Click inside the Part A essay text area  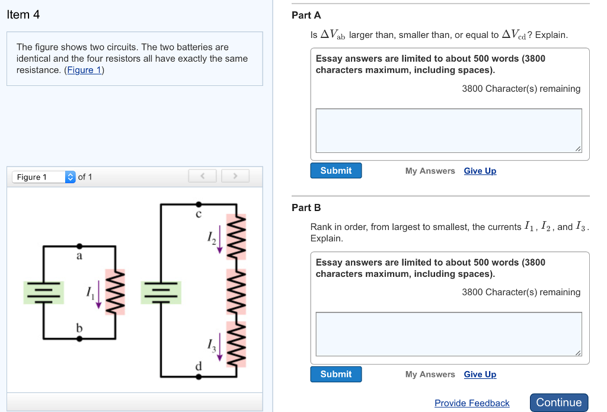coord(448,129)
